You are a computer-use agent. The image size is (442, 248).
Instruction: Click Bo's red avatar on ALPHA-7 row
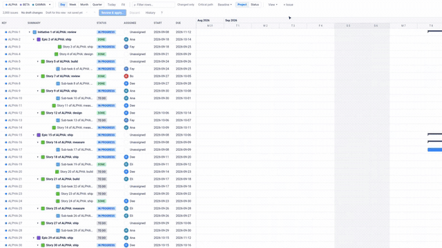[x=126, y=76]
